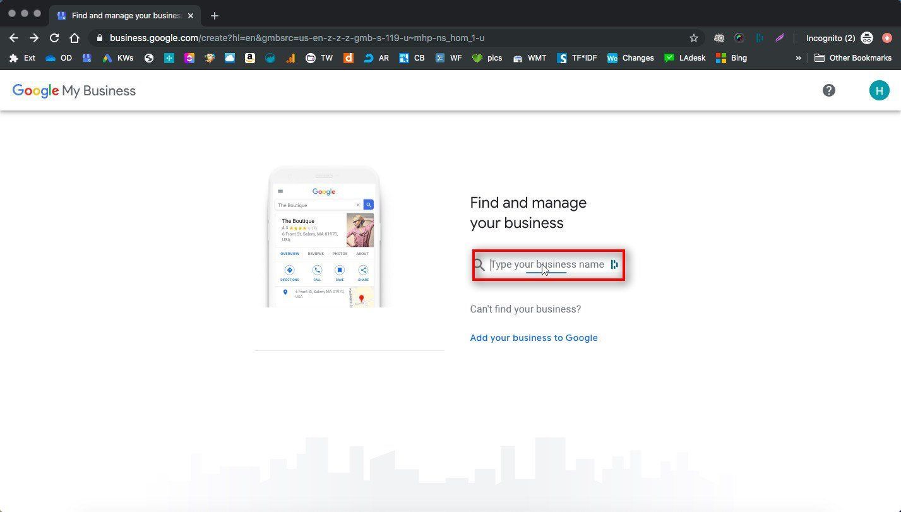This screenshot has height=512, width=901.
Task: Open the TW bookmark
Action: (319, 58)
